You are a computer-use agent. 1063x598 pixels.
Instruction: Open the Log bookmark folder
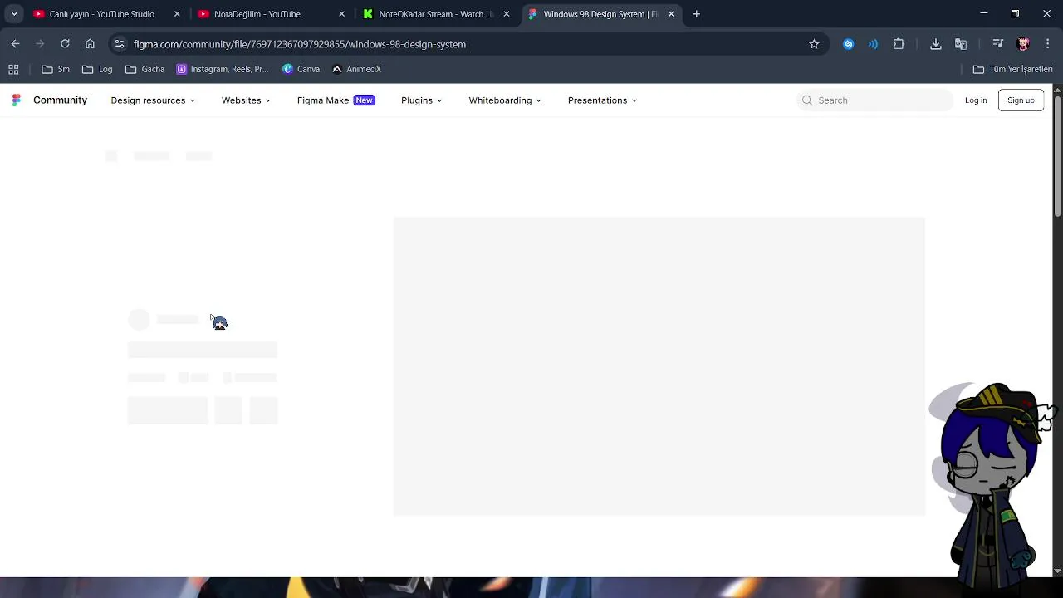click(97, 69)
